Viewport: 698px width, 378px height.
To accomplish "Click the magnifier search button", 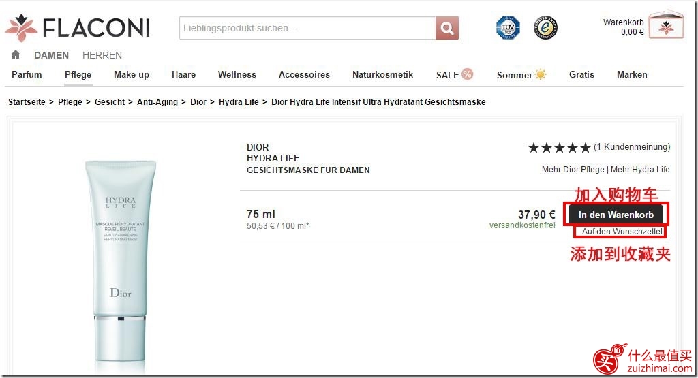I will coord(447,28).
